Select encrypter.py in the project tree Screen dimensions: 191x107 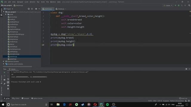(14, 32)
